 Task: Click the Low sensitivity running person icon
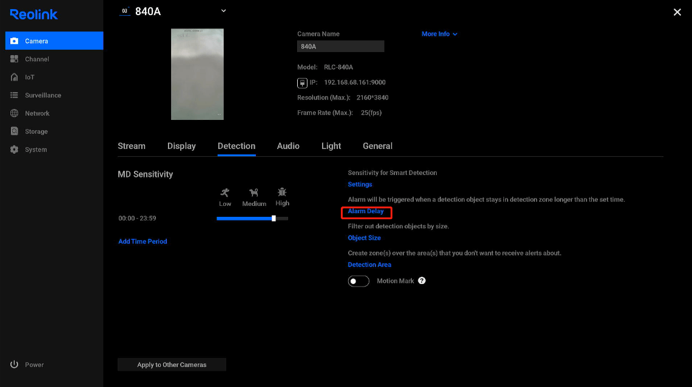[x=225, y=193]
